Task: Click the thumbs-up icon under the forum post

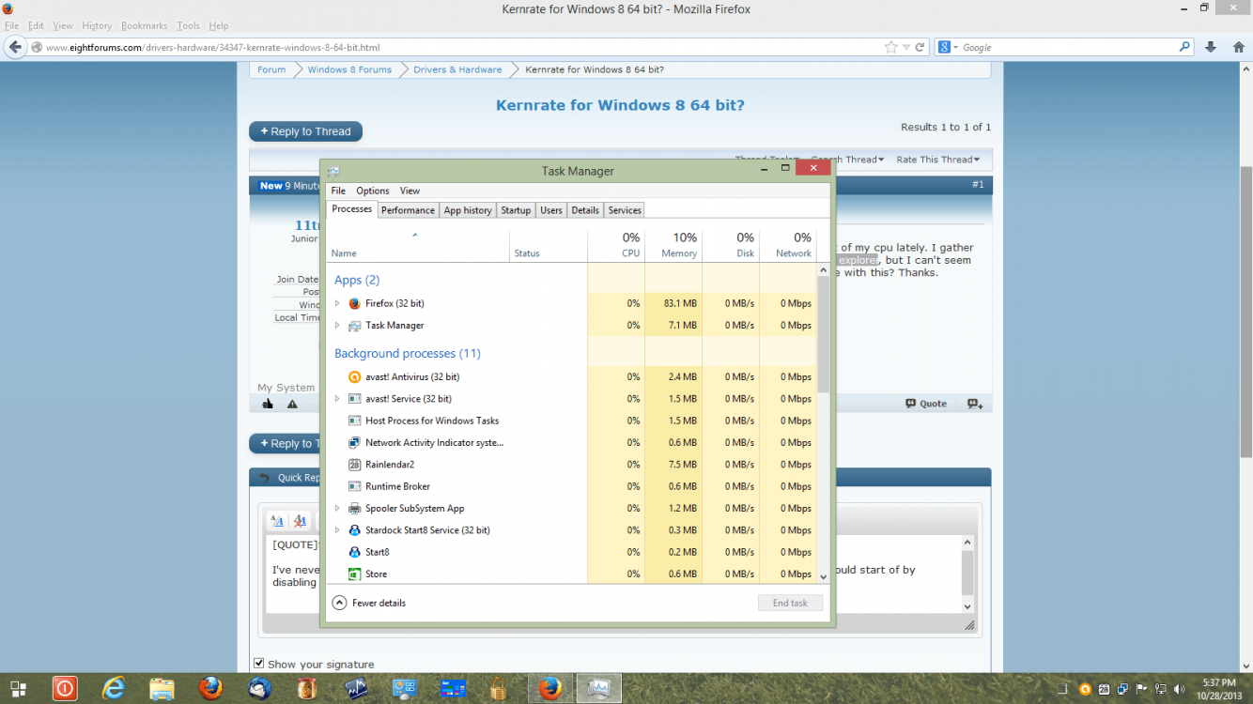Action: coord(268,404)
